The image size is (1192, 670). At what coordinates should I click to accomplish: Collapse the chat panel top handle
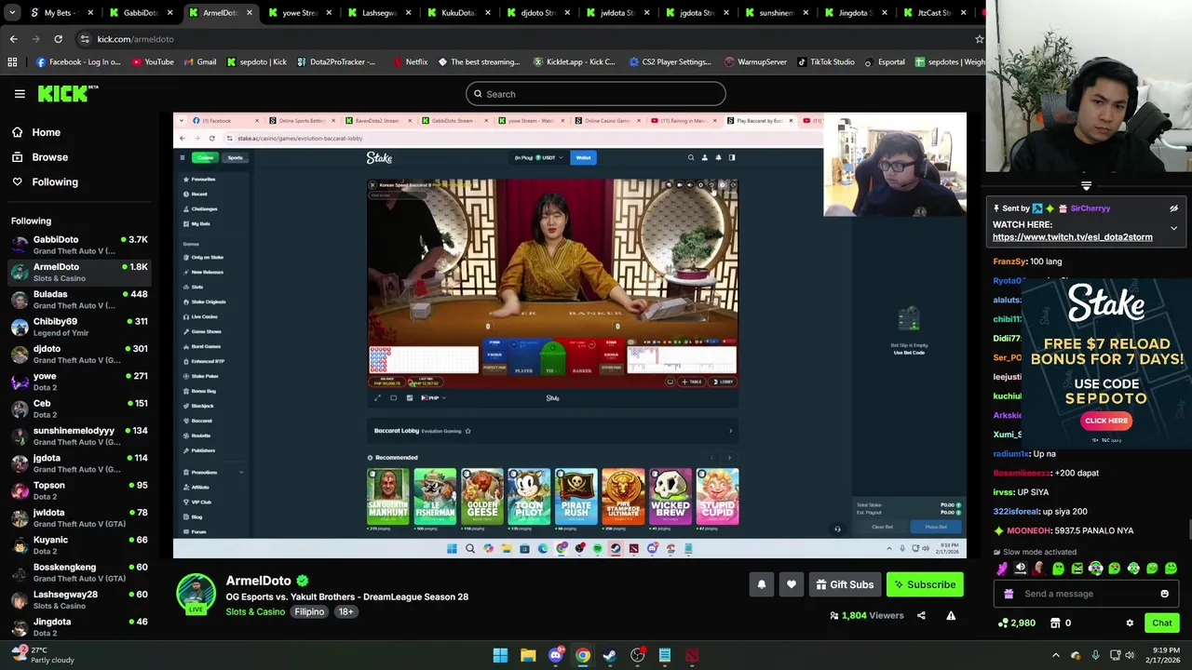pos(1086,185)
